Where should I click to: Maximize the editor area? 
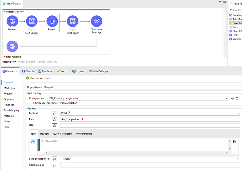[224, 2]
